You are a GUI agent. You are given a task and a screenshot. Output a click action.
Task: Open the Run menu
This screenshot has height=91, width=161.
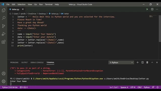pyautogui.click(x=41, y=5)
